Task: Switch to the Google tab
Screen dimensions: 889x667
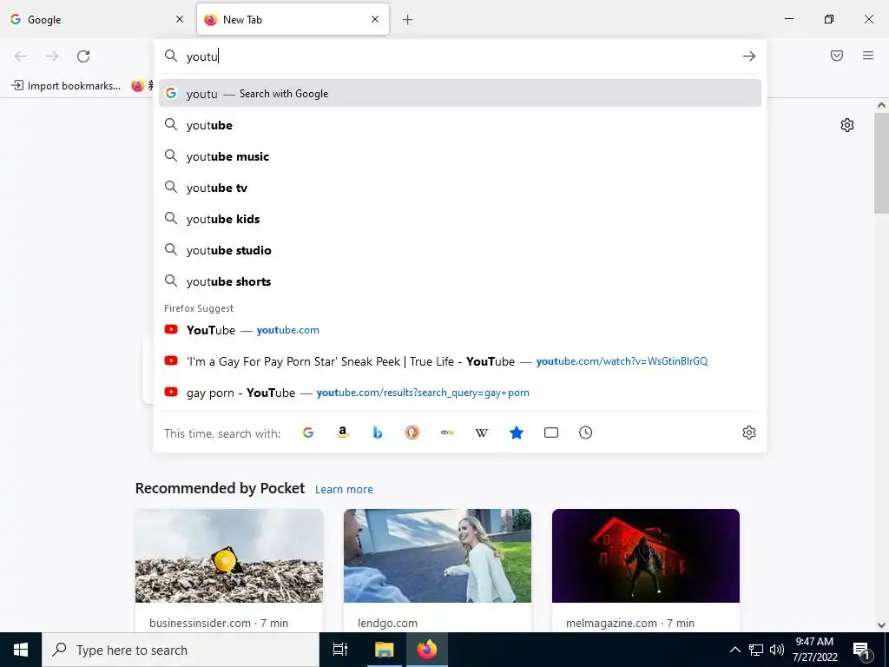Action: 96,19
